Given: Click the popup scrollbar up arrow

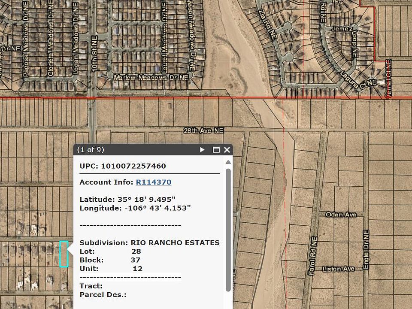Looking at the screenshot, I should pyautogui.click(x=228, y=162).
